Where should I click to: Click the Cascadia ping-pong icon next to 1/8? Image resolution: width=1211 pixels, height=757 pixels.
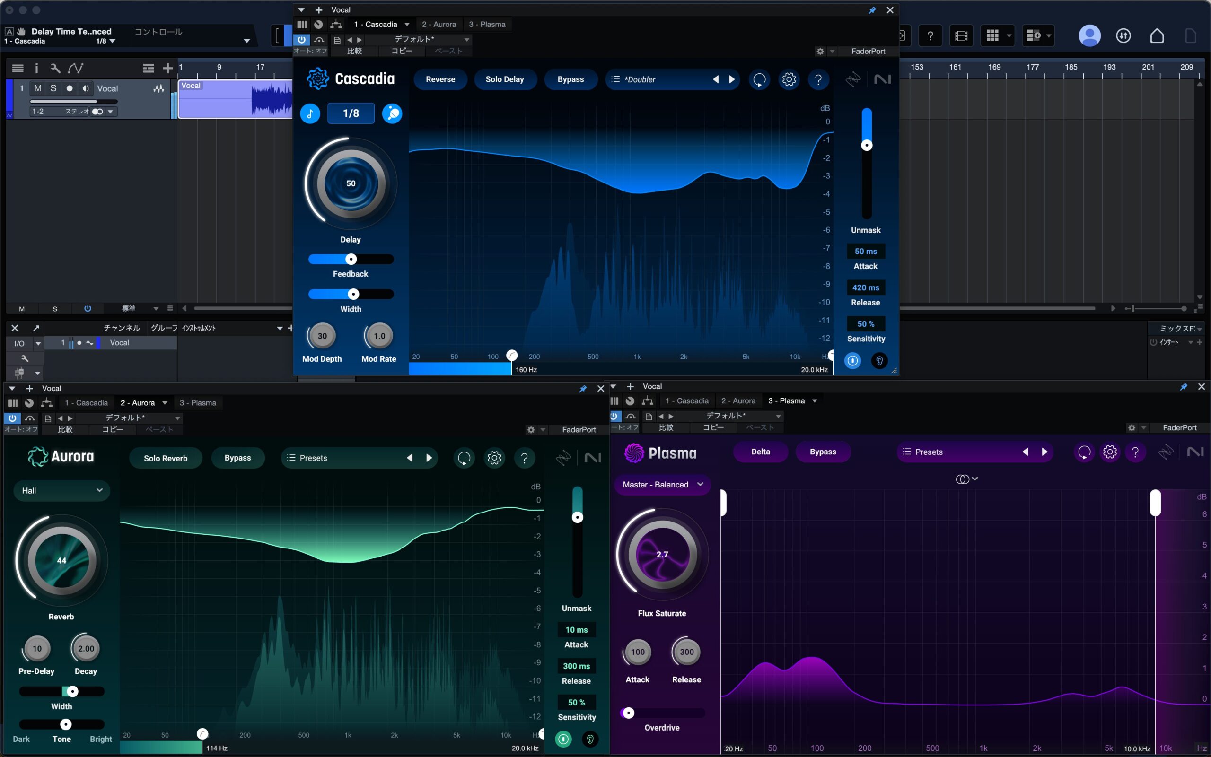[392, 113]
